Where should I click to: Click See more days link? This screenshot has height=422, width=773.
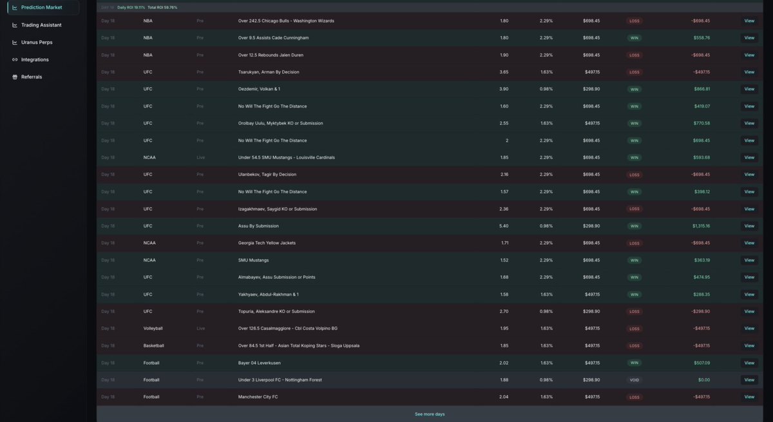[x=430, y=414]
